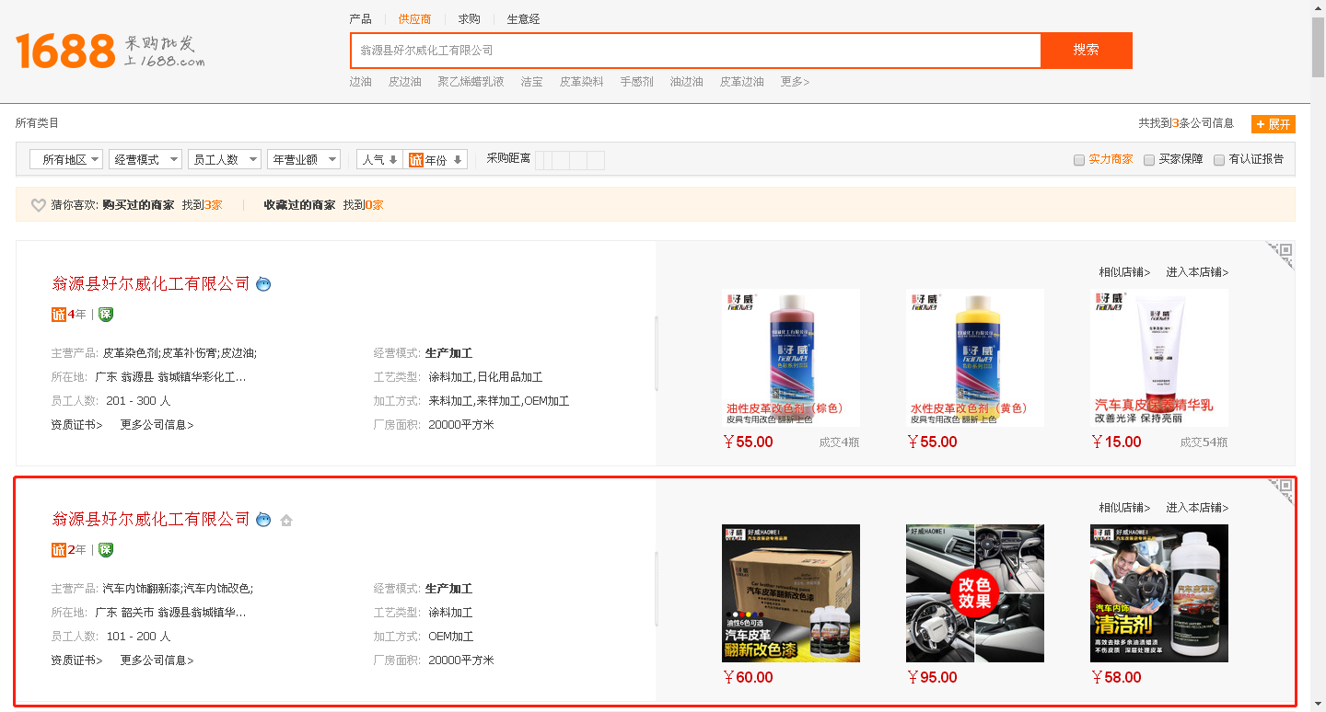Switch to the 产品 search tab
This screenshot has height=712, width=1326.
coord(360,19)
